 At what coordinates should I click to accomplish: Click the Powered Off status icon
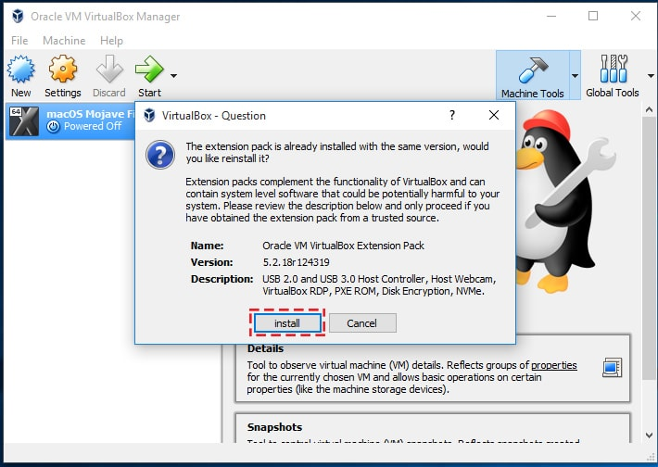click(53, 127)
